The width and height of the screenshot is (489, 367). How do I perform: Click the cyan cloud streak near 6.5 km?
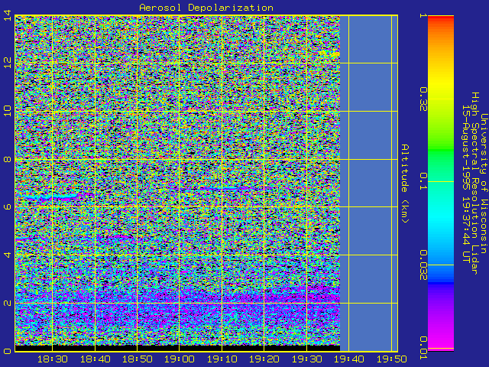[x=53, y=197]
